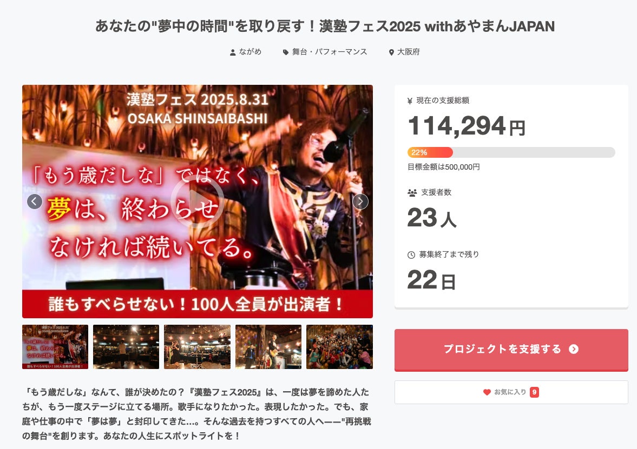Click the clock icon near 募集終了まで残り
Screen dimensions: 637x449
(x=411, y=254)
